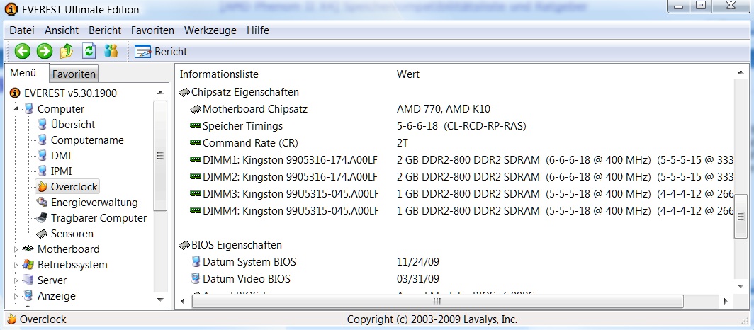754x330 pixels.
Task: Click the tree panel scroll-down arrow
Action: coord(160,300)
